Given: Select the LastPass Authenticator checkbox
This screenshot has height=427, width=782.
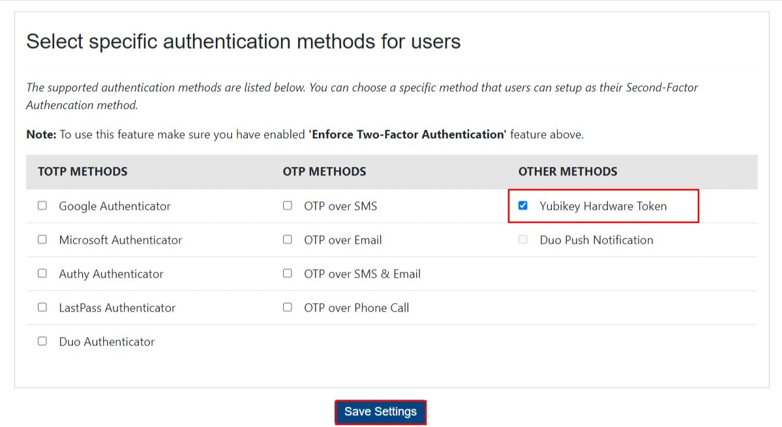Looking at the screenshot, I should pyautogui.click(x=42, y=308).
